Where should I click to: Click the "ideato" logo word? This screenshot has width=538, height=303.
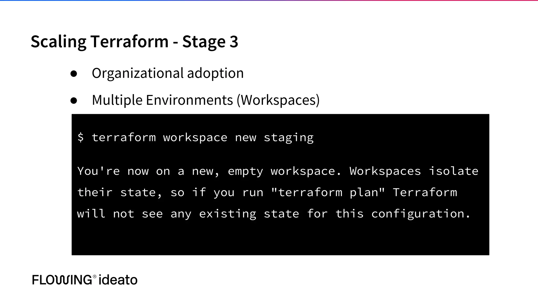[118, 280]
